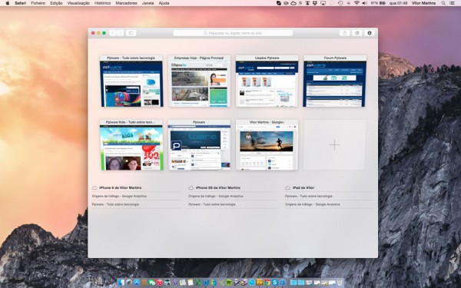Viewport: 461px width, 288px height.
Task: Open the Forum Pplware favorite thumbnail
Action: pos(334,81)
